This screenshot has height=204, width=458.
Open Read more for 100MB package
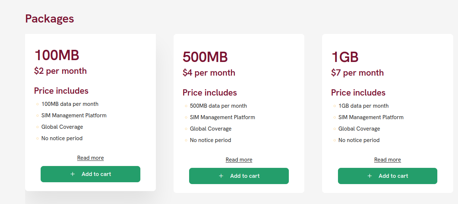(x=90, y=158)
